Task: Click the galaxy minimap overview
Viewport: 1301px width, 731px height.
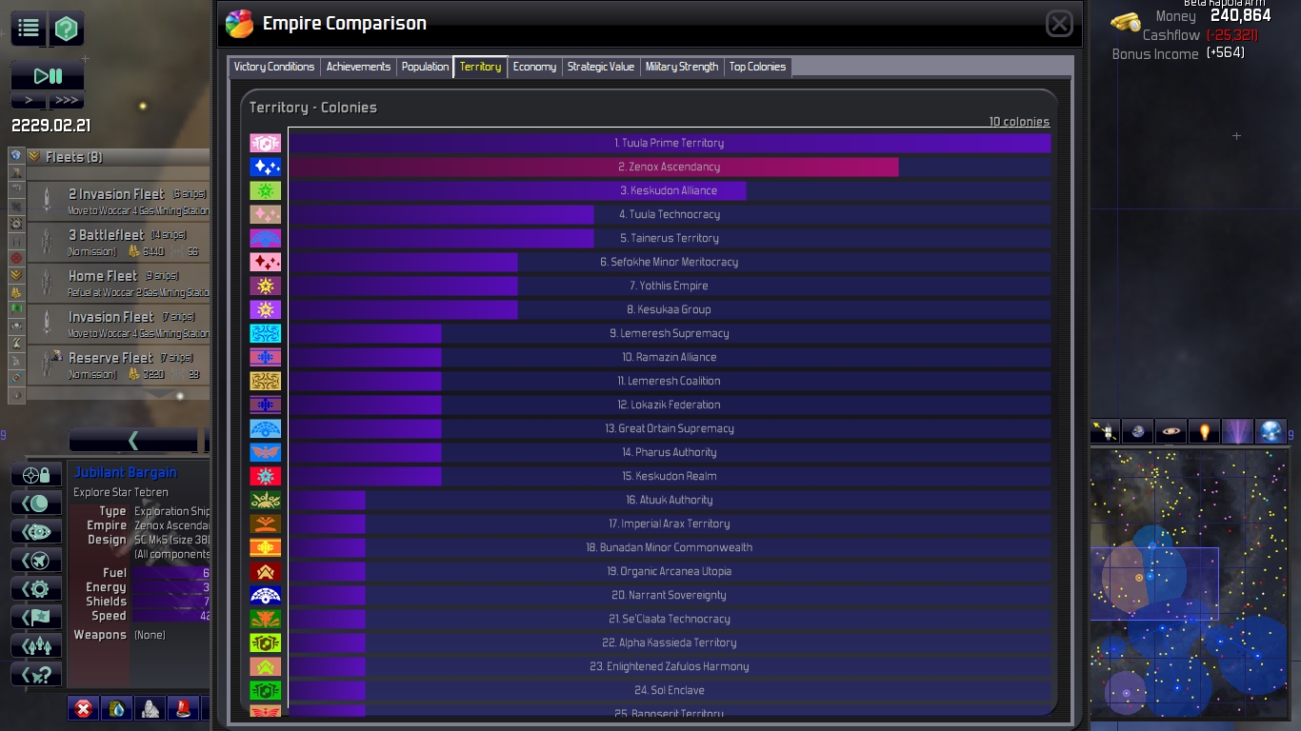Action: 1189,584
